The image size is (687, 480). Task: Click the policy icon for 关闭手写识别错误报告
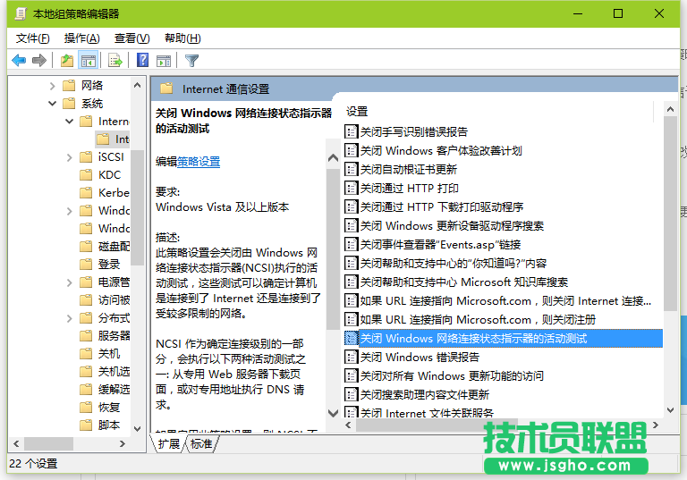tap(351, 131)
